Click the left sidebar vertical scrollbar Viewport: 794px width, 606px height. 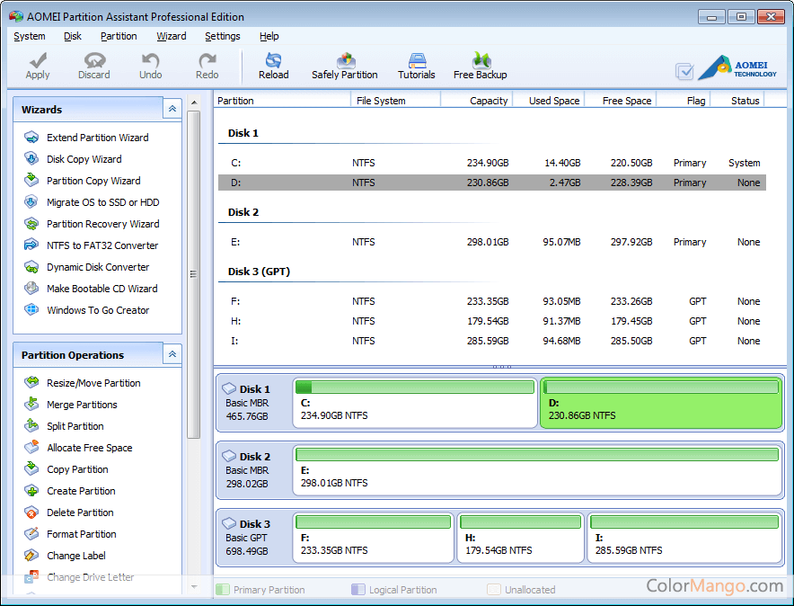[x=193, y=274]
